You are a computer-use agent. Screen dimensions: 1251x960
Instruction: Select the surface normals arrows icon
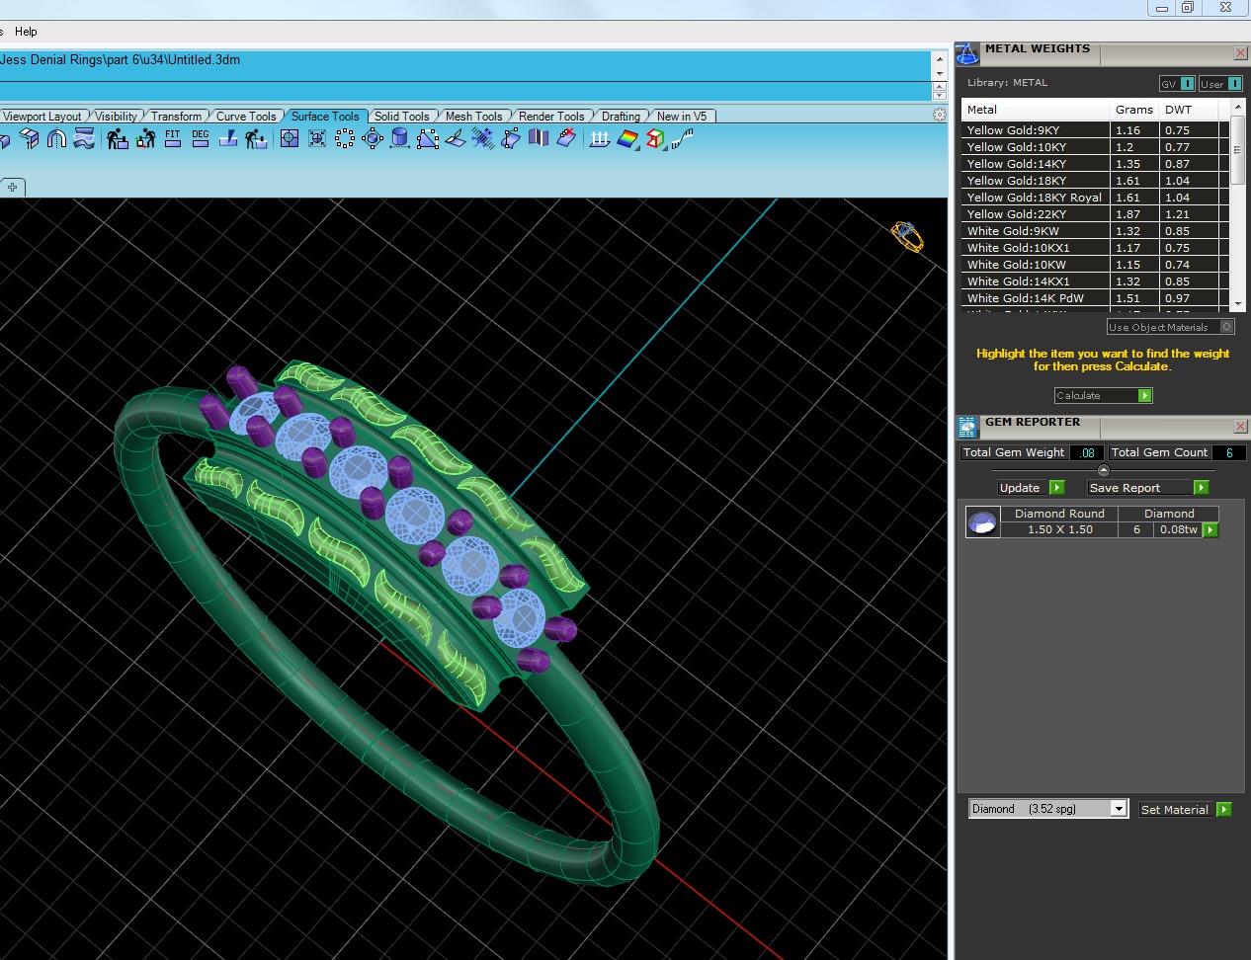click(x=600, y=139)
